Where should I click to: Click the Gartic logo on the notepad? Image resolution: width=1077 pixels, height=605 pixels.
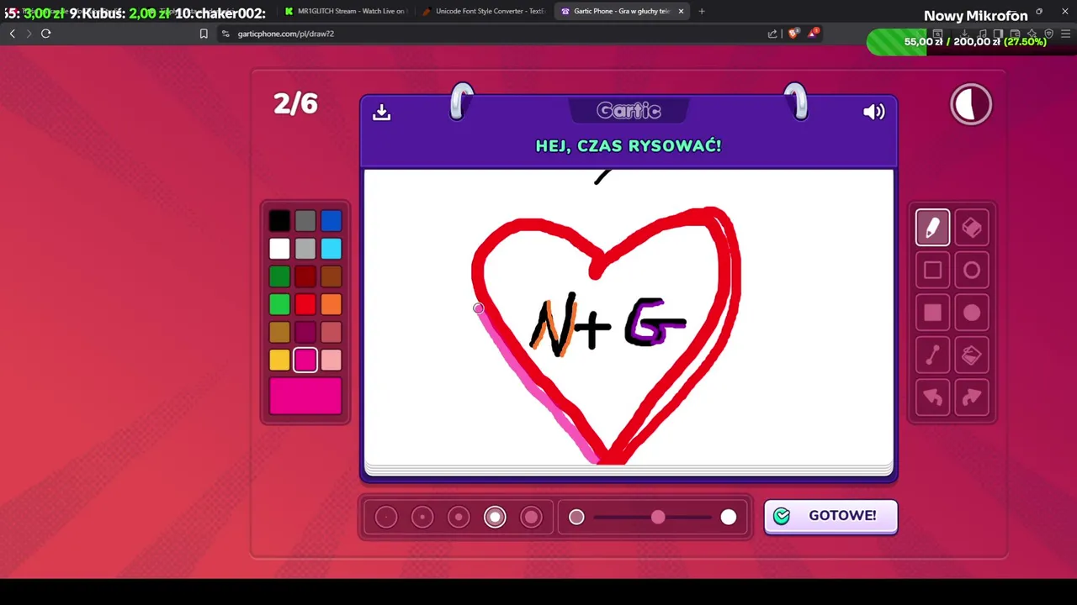[629, 111]
